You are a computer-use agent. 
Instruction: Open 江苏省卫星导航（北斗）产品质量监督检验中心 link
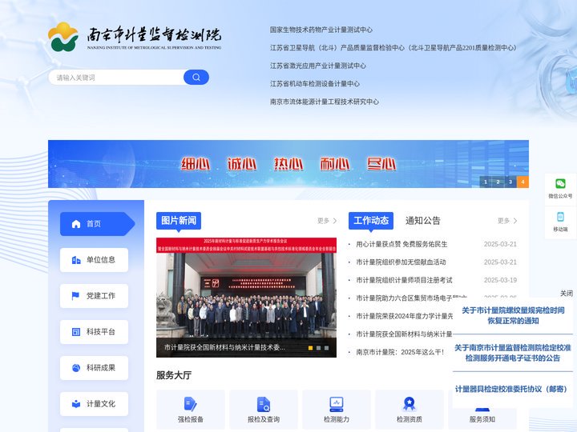393,48
